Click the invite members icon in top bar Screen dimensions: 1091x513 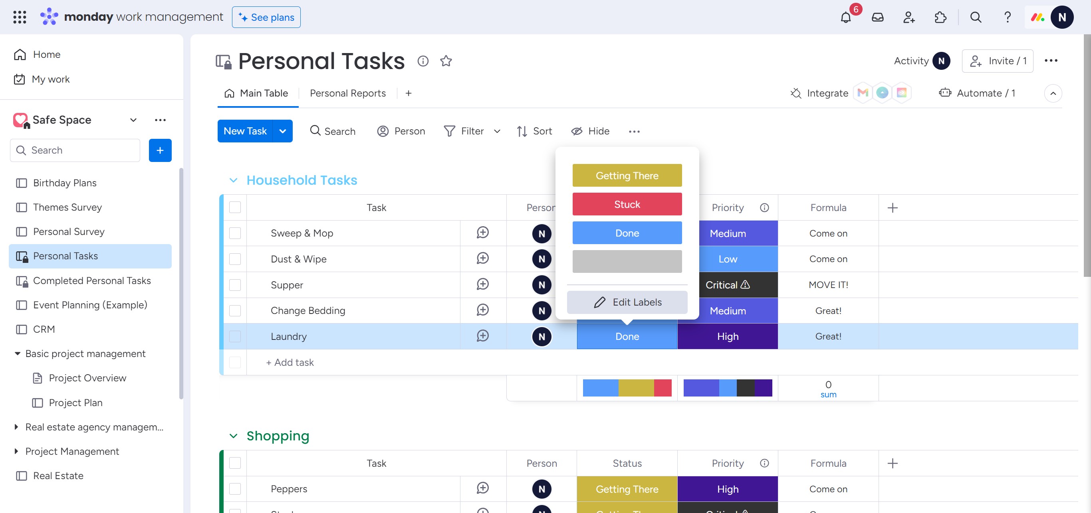(909, 17)
